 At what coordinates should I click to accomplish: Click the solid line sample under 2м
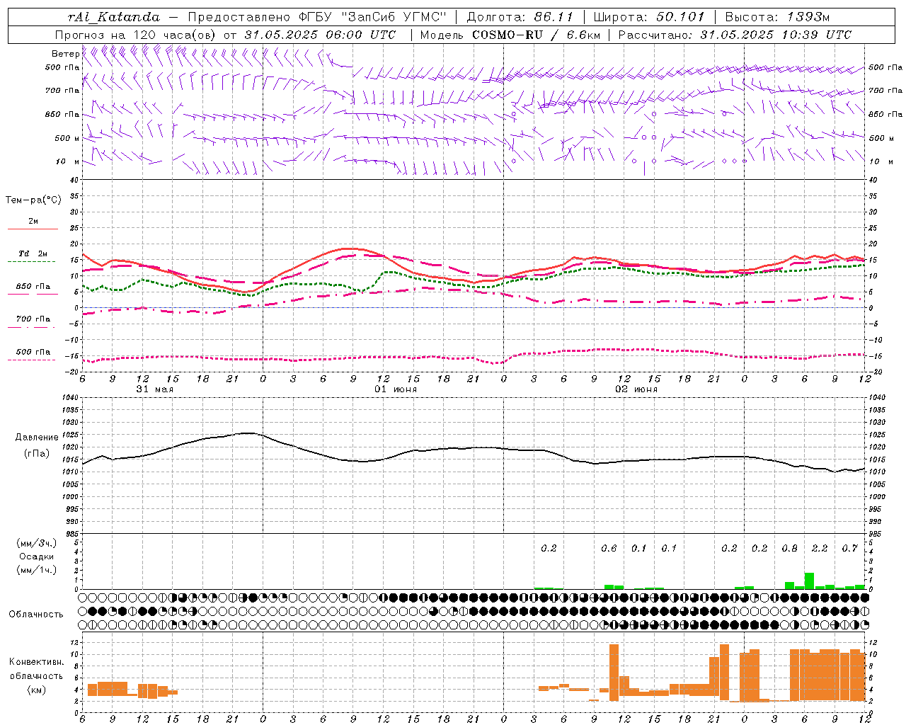[33, 229]
